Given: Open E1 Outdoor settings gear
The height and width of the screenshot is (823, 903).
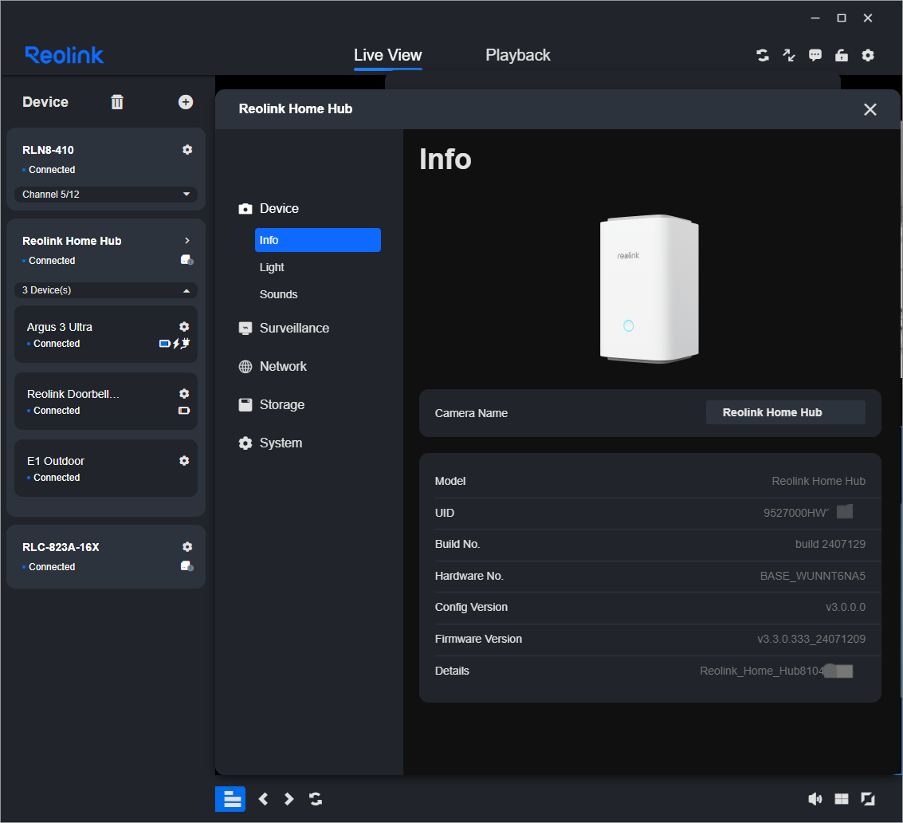Looking at the screenshot, I should (184, 460).
